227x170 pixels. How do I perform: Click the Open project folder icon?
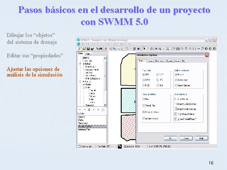[84, 49]
